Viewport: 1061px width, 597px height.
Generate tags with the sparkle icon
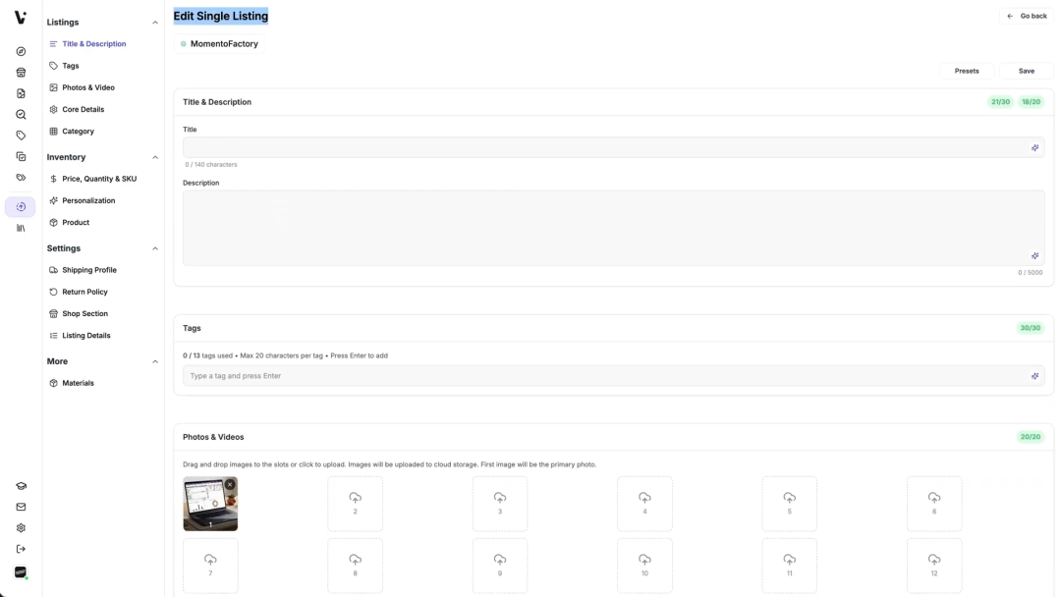click(x=1034, y=376)
